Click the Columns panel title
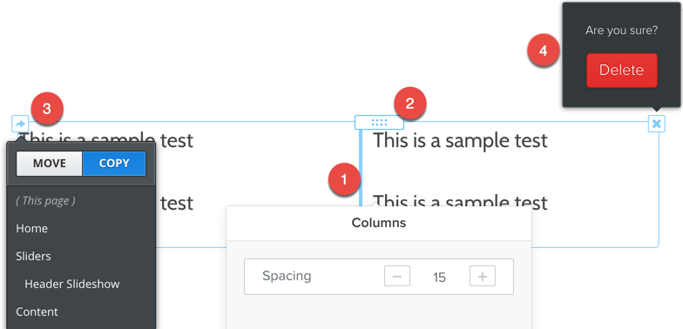The width and height of the screenshot is (683, 329). (x=378, y=223)
